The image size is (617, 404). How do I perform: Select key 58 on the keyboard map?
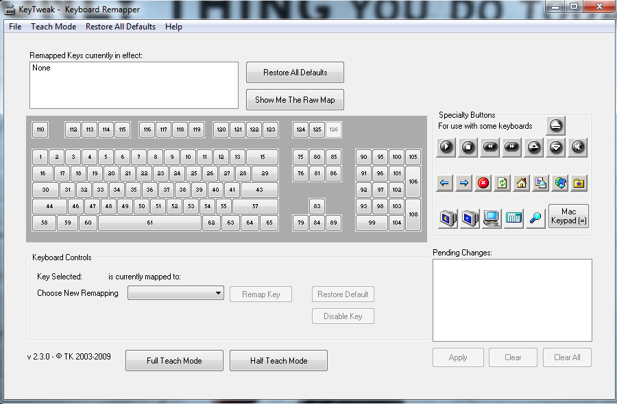[45, 223]
